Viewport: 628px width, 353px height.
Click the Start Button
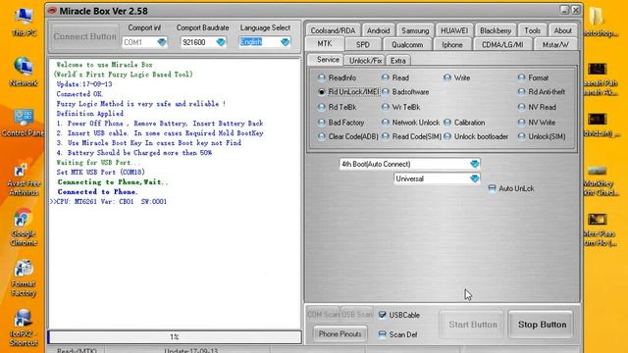coord(473,325)
